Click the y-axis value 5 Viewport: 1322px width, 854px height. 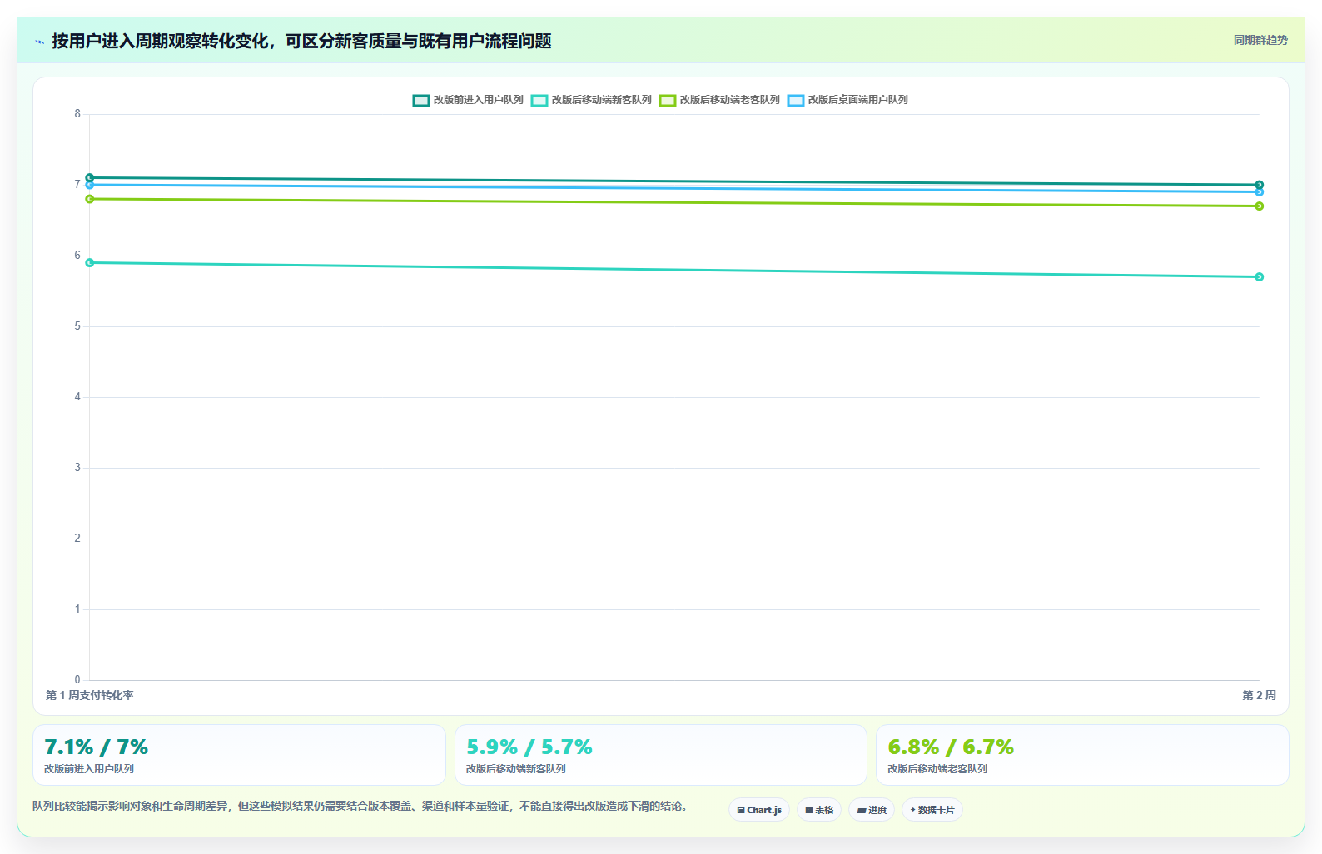point(77,326)
